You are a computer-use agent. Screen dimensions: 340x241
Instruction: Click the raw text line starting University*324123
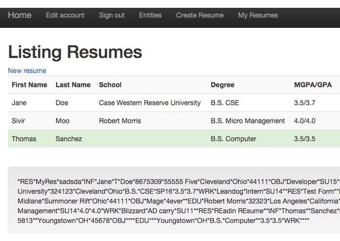[x=179, y=191]
